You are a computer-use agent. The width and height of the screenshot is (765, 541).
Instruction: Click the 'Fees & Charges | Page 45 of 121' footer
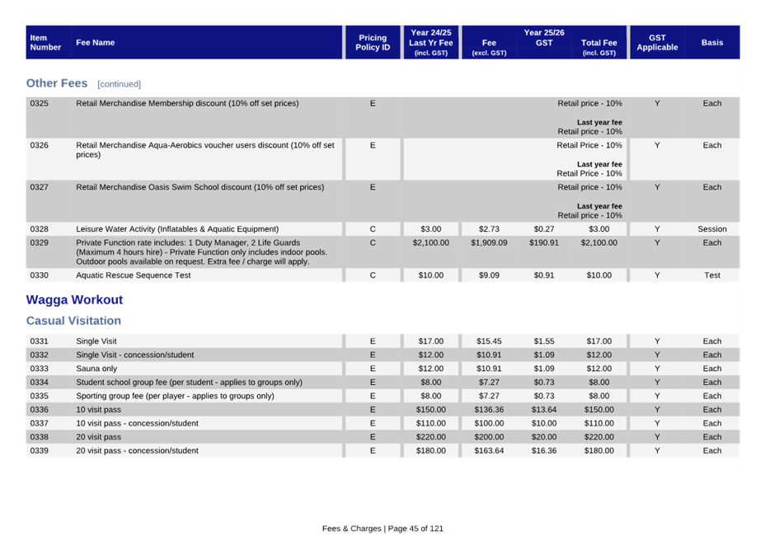[x=382, y=529]
